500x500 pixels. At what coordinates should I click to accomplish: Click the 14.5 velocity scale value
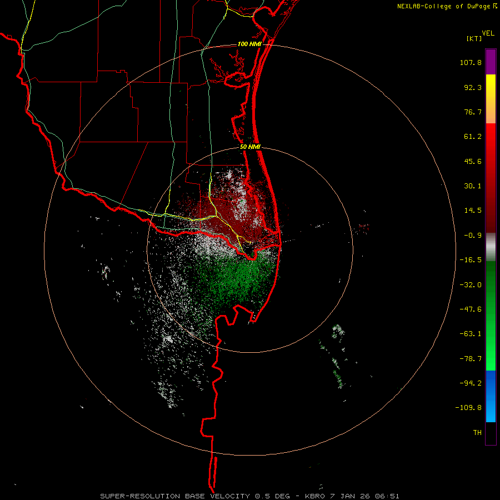[x=473, y=211]
